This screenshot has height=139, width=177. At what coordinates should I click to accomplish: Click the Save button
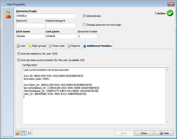(x=124, y=133)
